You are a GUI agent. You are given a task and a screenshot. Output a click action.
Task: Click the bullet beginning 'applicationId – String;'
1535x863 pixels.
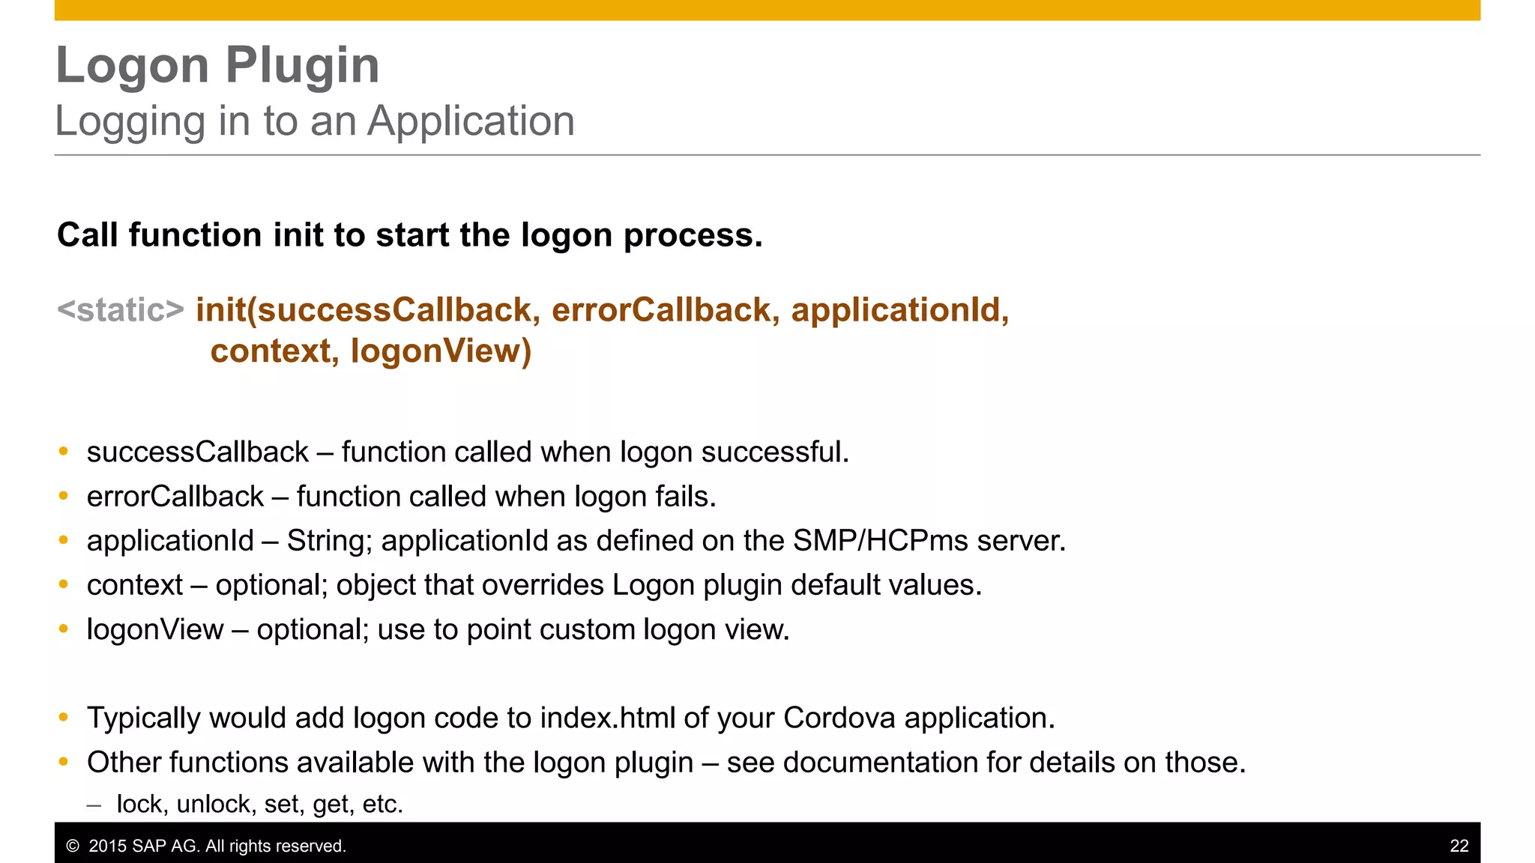point(576,541)
